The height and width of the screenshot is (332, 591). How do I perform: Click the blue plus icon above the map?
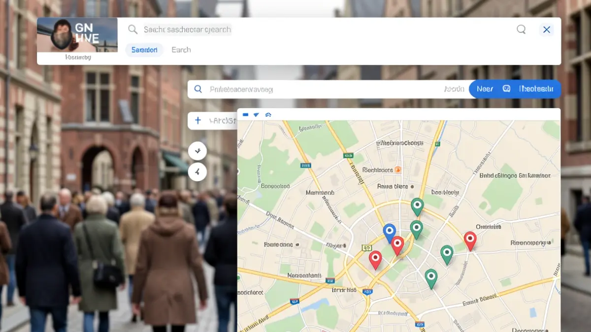click(198, 121)
